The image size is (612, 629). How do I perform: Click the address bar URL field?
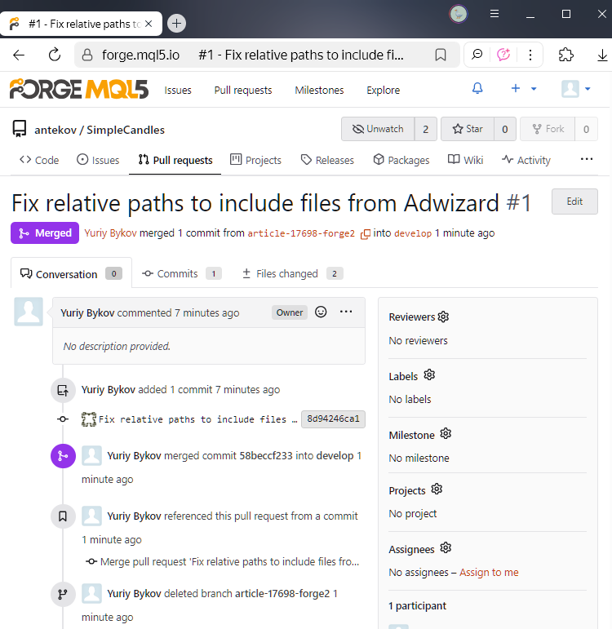click(267, 55)
